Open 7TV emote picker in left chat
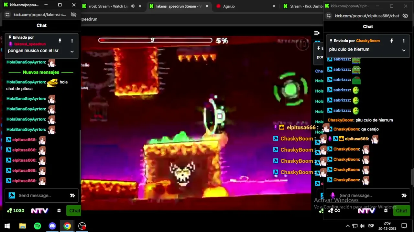 [x=72, y=195]
